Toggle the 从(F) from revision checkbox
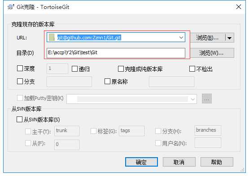Viewport: 249px width, 176px height. [28, 143]
